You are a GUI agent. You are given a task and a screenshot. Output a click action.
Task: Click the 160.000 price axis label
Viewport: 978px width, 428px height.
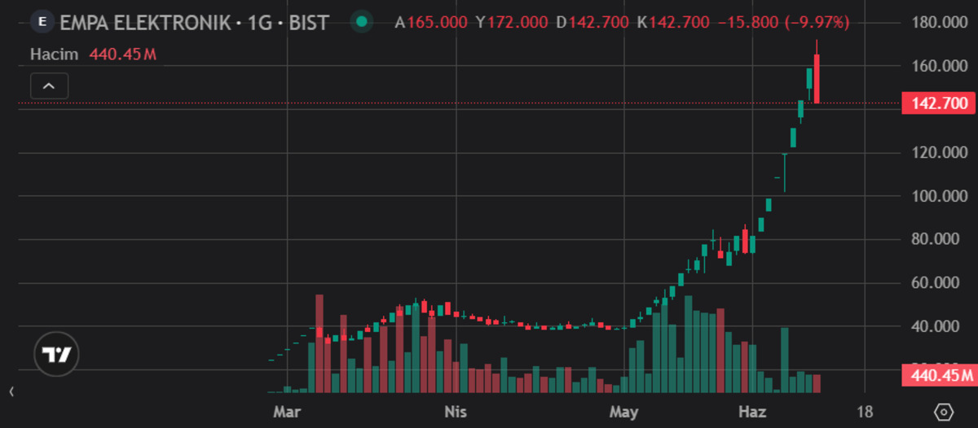point(939,65)
